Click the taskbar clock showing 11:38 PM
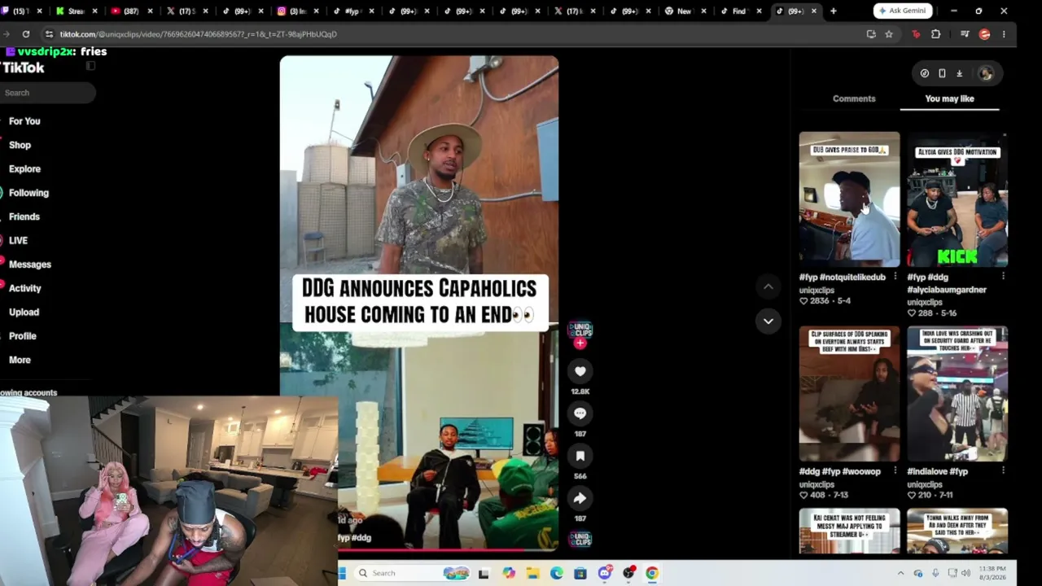1042x586 pixels. click(x=992, y=573)
